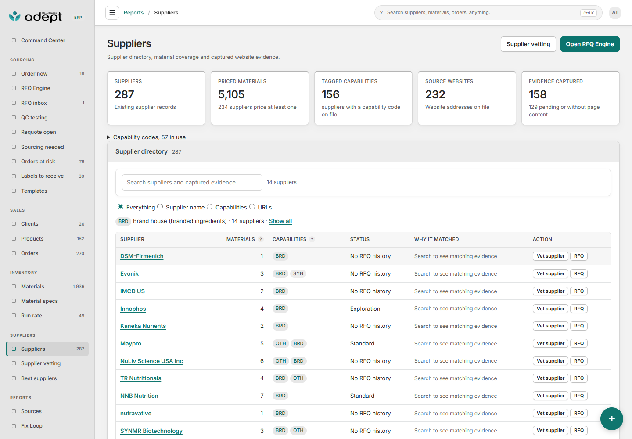The height and width of the screenshot is (439, 632).
Task: Click RFQ button for Innophos
Action: pos(579,309)
